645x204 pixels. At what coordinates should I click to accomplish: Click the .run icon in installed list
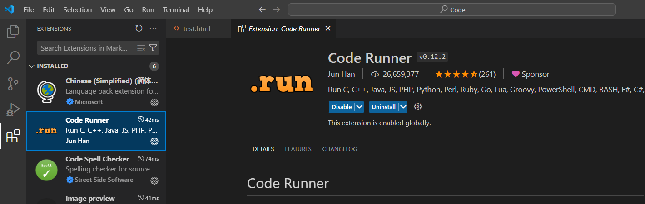(47, 131)
